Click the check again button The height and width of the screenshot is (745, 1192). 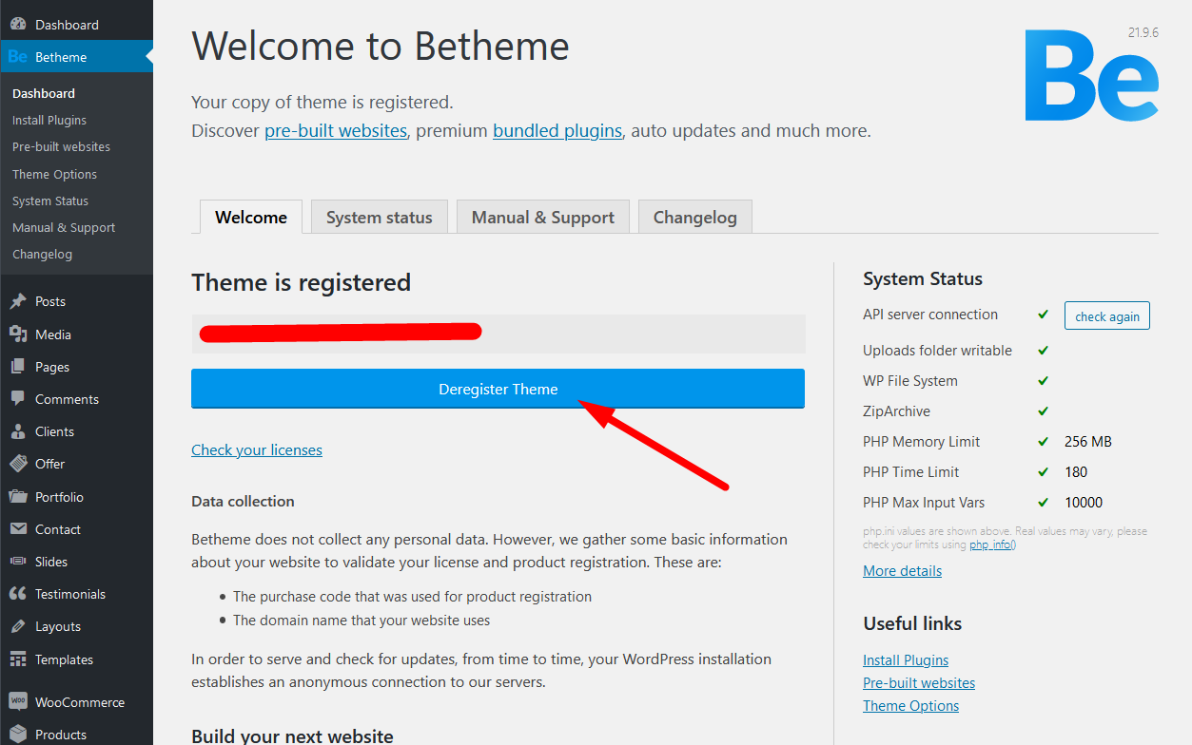(1107, 316)
